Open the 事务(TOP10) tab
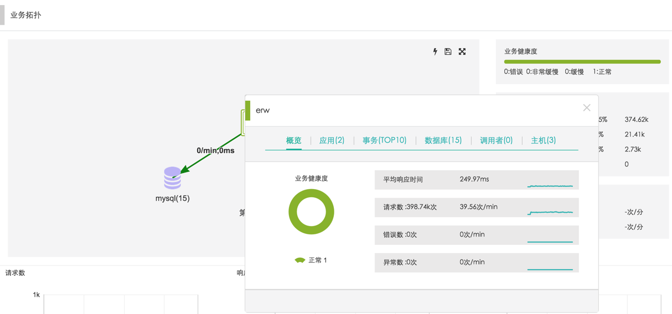The image size is (672, 314). point(384,140)
